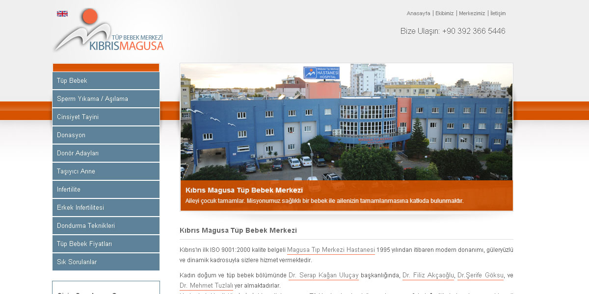Open Tüp Bebek Fiyatları page
Image resolution: width=589 pixels, height=294 pixels.
click(x=106, y=244)
